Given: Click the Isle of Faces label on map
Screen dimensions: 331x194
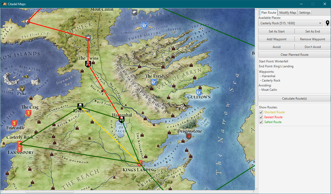Looking at the screenshot, I should [x=121, y=128].
